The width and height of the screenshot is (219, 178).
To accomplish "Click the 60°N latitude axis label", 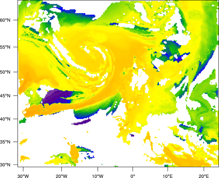I will [5, 20].
